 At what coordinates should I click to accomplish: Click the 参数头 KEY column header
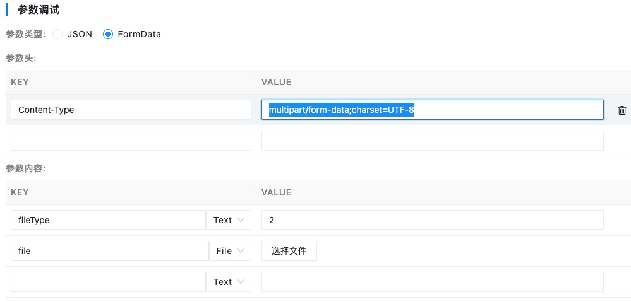coord(20,82)
